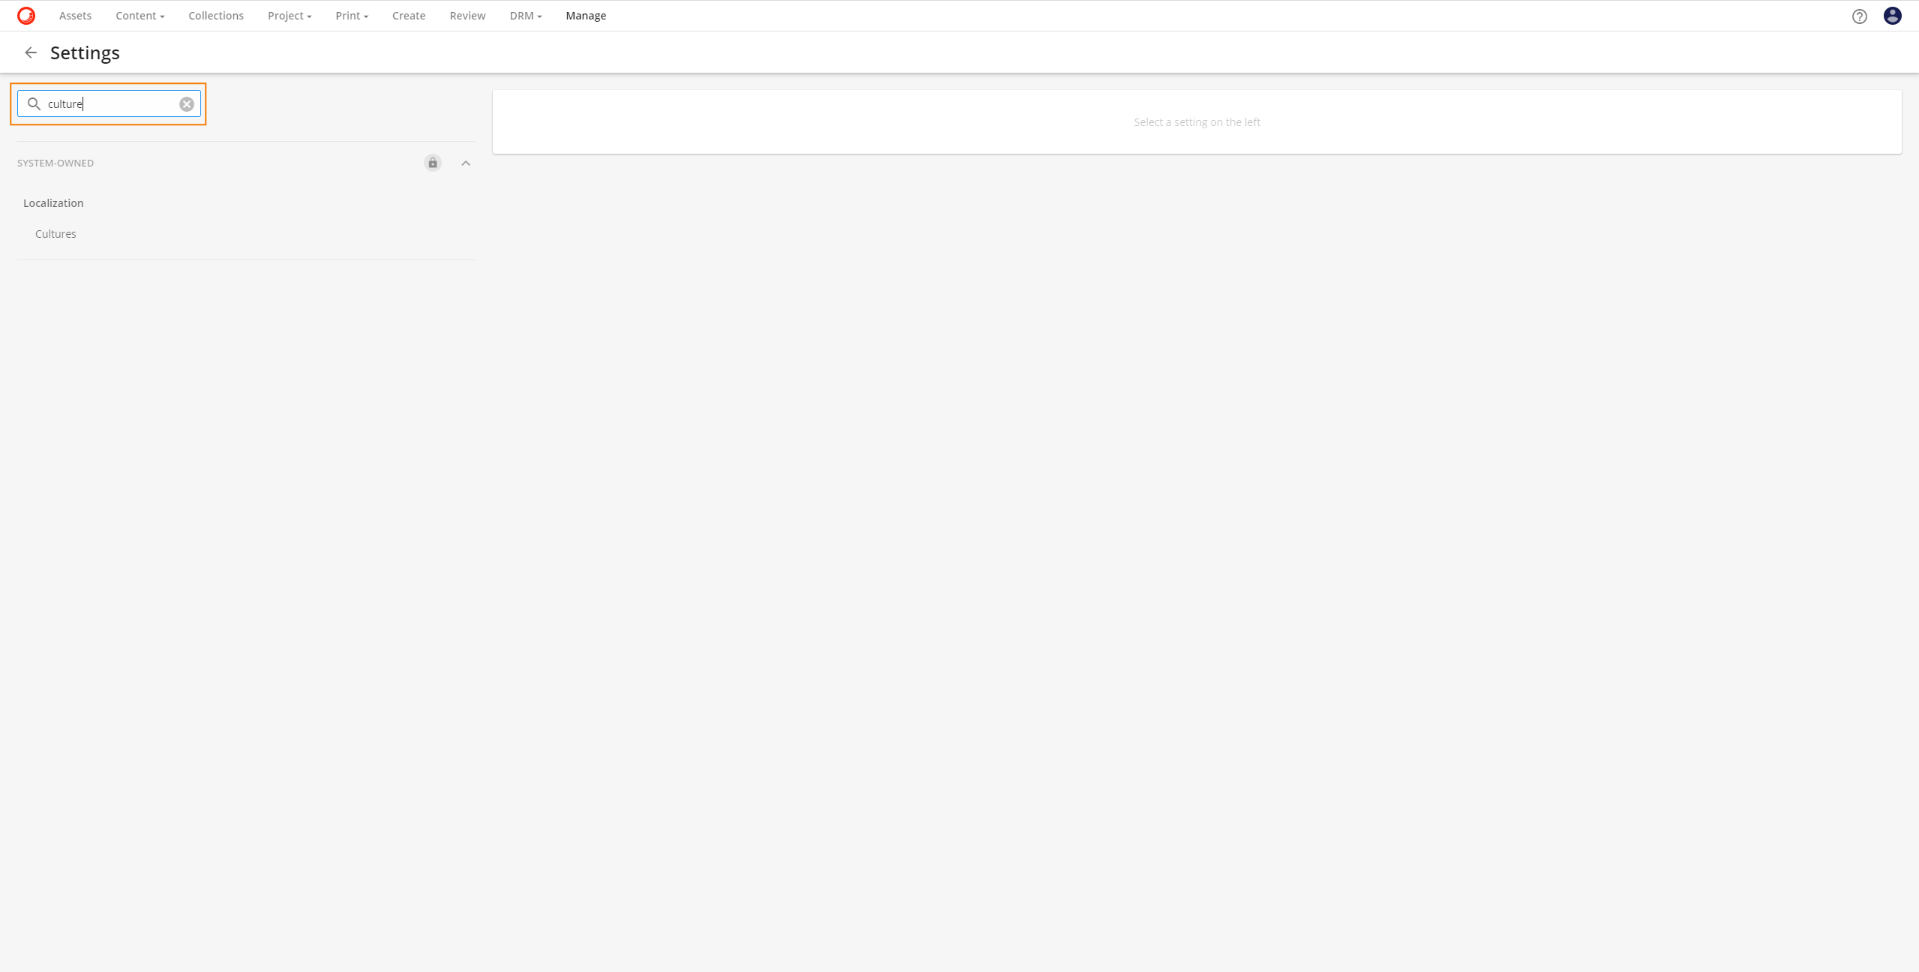Expand the DRM dropdown menu
Screen dimensions: 1919x972
tap(525, 16)
